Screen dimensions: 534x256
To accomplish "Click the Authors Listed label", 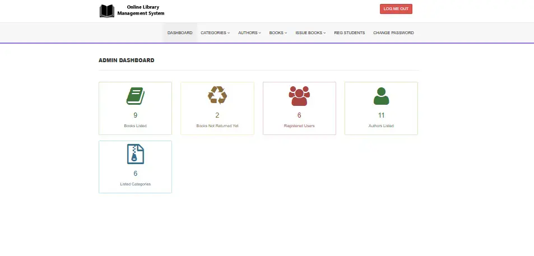I will pyautogui.click(x=381, y=125).
